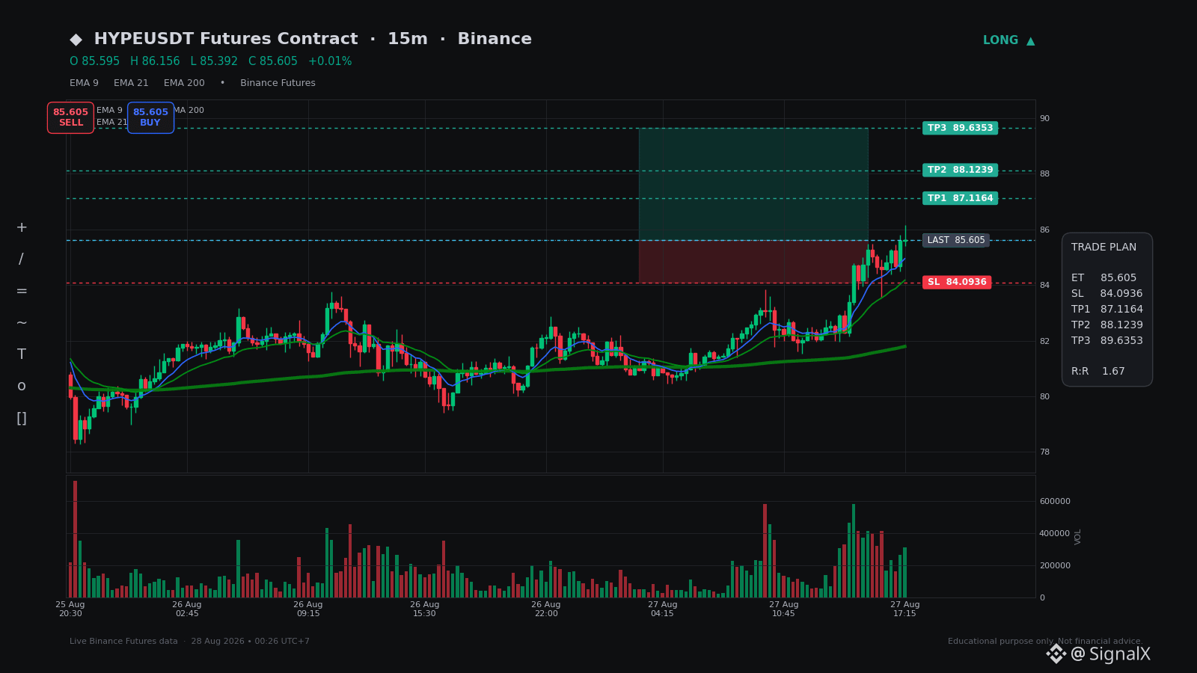The width and height of the screenshot is (1197, 673).
Task: Click the blue 85.605 BUY button
Action: (150, 117)
